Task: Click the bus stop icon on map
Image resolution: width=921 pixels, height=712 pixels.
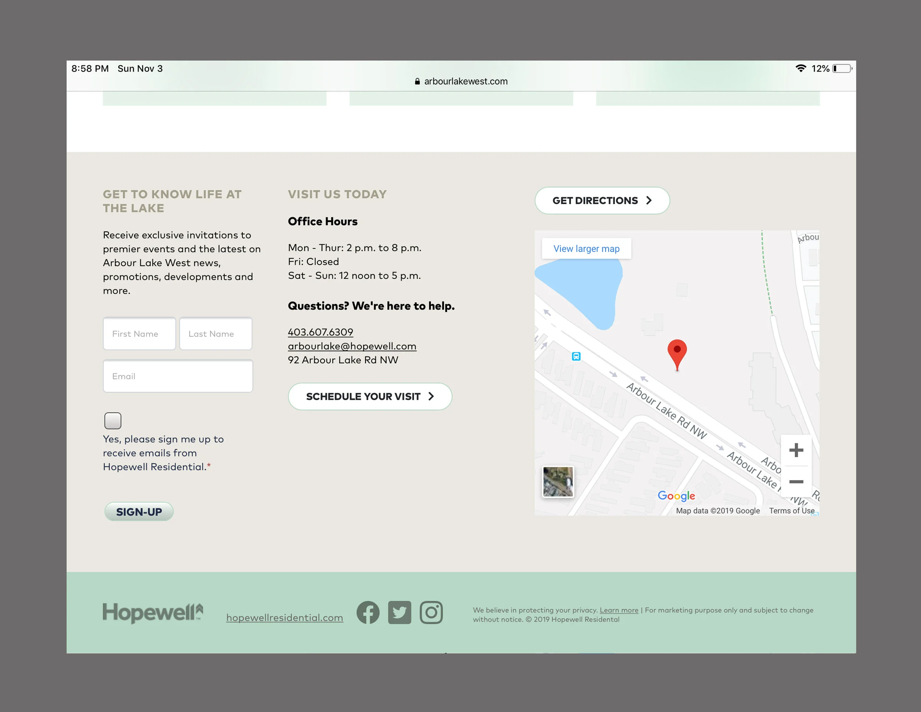Action: 576,356
